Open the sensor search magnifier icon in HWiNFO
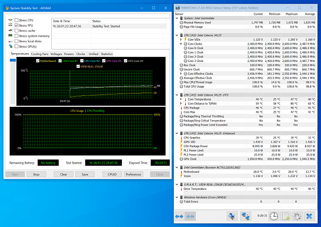The height and width of the screenshot is (227, 321). (232, 216)
